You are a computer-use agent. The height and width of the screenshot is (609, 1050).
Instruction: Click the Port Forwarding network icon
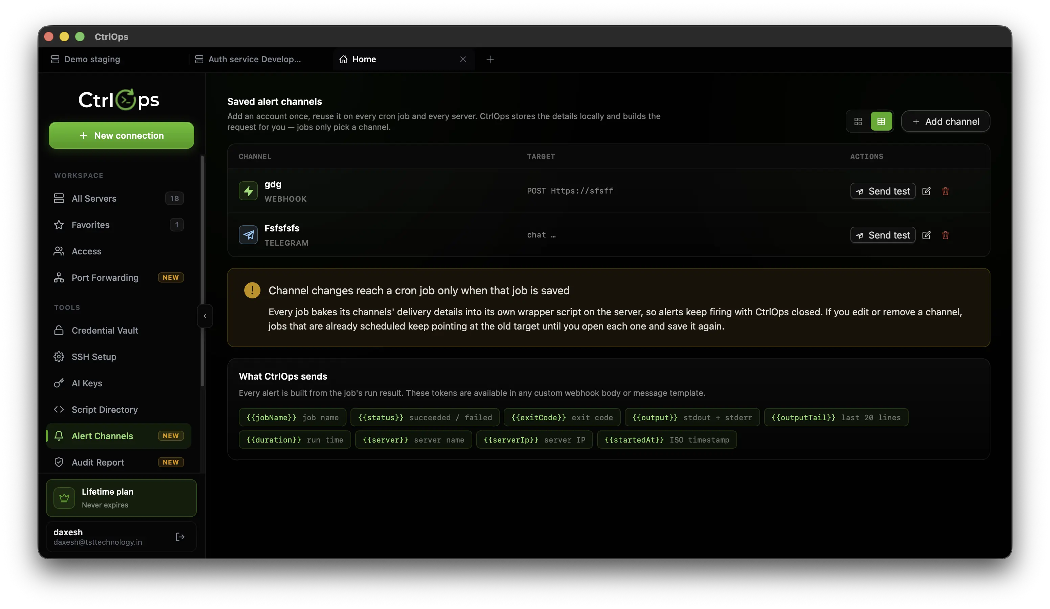(x=59, y=278)
